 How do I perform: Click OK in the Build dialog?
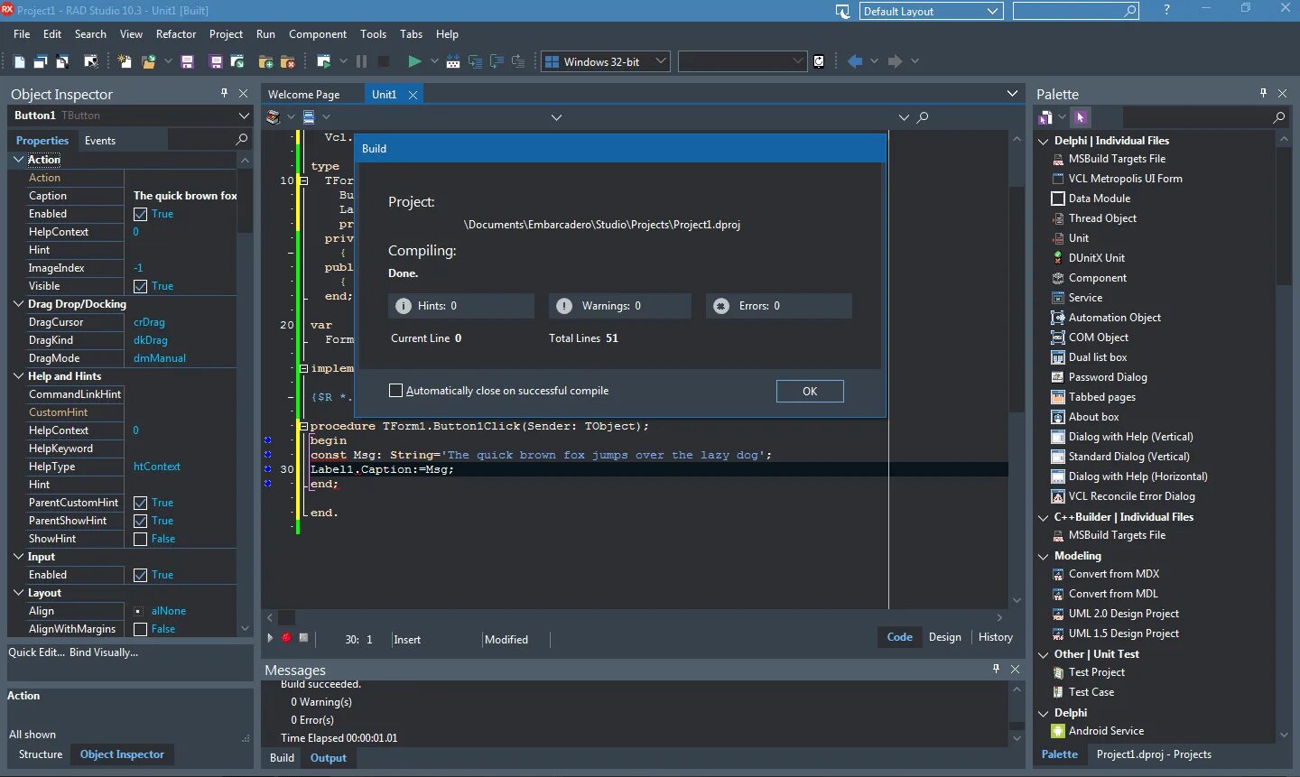point(810,391)
